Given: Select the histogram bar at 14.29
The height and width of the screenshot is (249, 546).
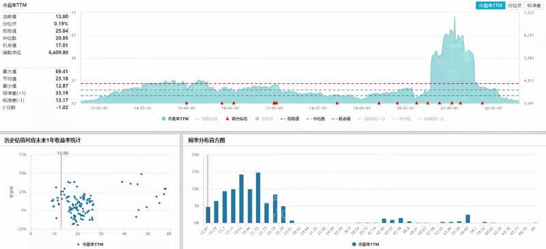Looking at the screenshot, I should point(216,211).
